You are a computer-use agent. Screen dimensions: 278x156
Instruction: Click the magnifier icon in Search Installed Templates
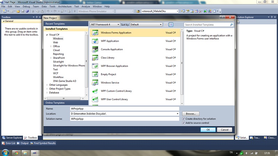coord(231,25)
